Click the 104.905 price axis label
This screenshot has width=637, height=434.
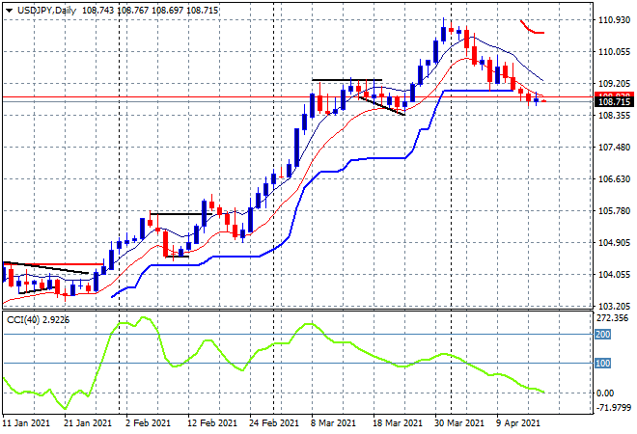point(614,242)
